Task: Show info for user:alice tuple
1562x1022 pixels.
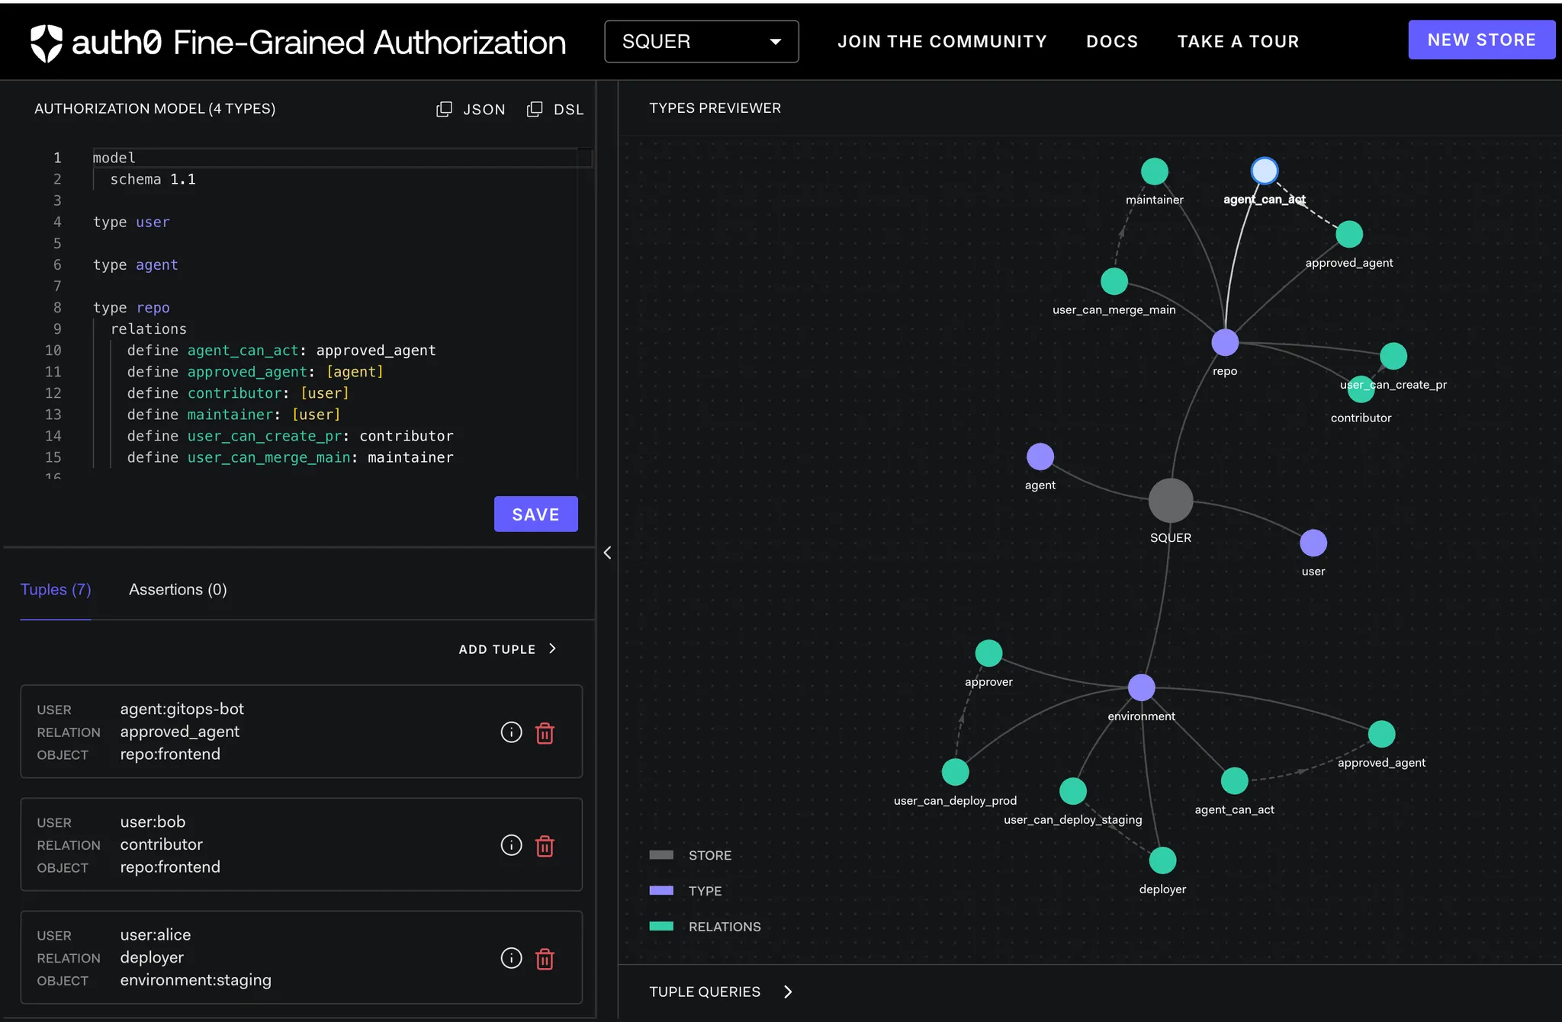Action: 511,958
